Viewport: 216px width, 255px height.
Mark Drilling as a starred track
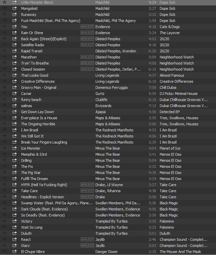pyautogui.click(x=4, y=160)
